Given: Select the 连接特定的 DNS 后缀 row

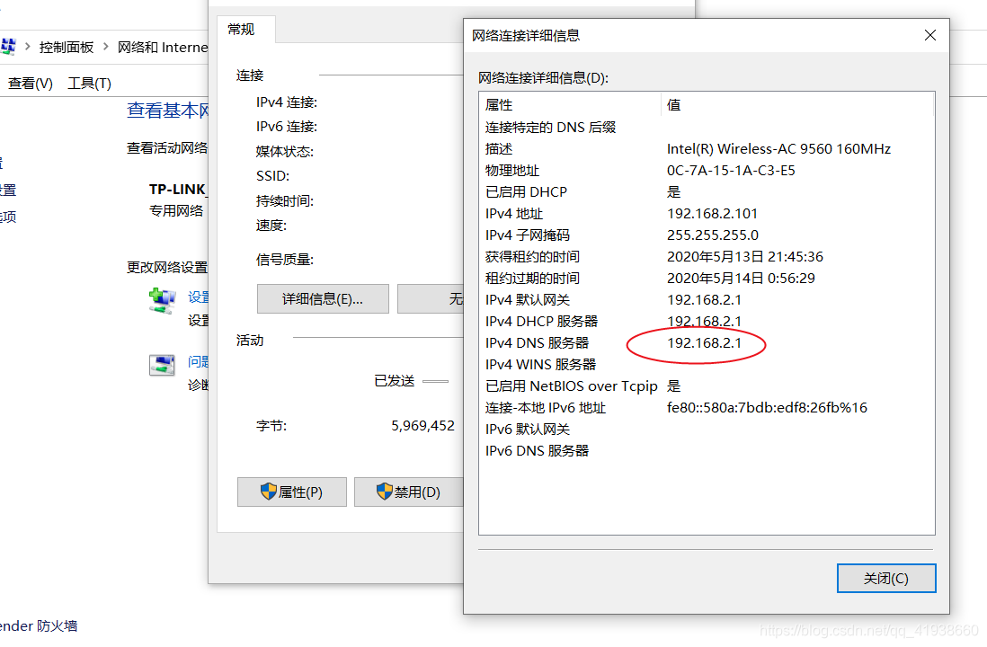Looking at the screenshot, I should click(707, 127).
